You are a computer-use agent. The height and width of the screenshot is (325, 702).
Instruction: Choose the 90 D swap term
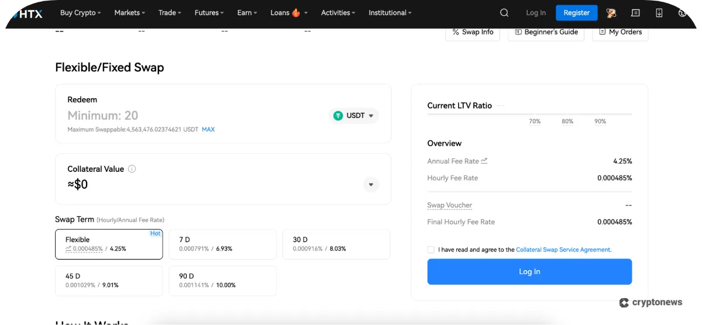(222, 281)
